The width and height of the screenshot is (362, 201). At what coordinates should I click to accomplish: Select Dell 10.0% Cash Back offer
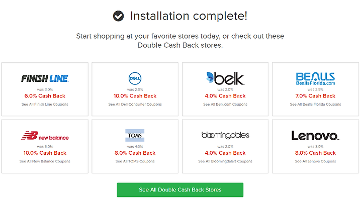135,96
